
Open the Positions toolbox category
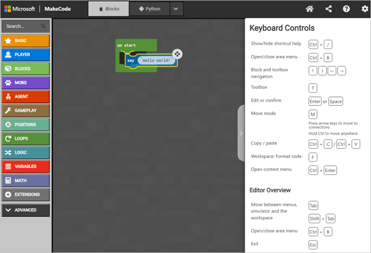click(x=26, y=124)
